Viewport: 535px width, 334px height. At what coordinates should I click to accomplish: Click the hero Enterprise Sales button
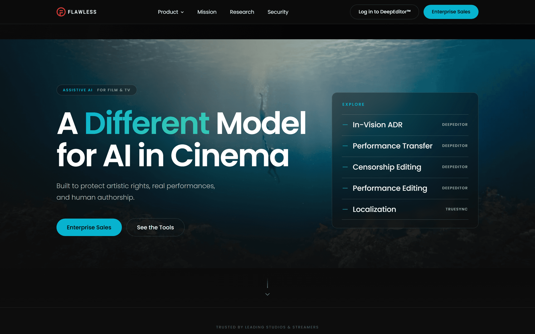coord(89,227)
